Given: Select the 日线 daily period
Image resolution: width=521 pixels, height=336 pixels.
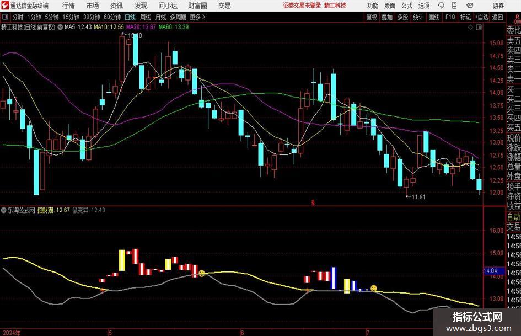Looking at the screenshot, I should click(x=130, y=17).
